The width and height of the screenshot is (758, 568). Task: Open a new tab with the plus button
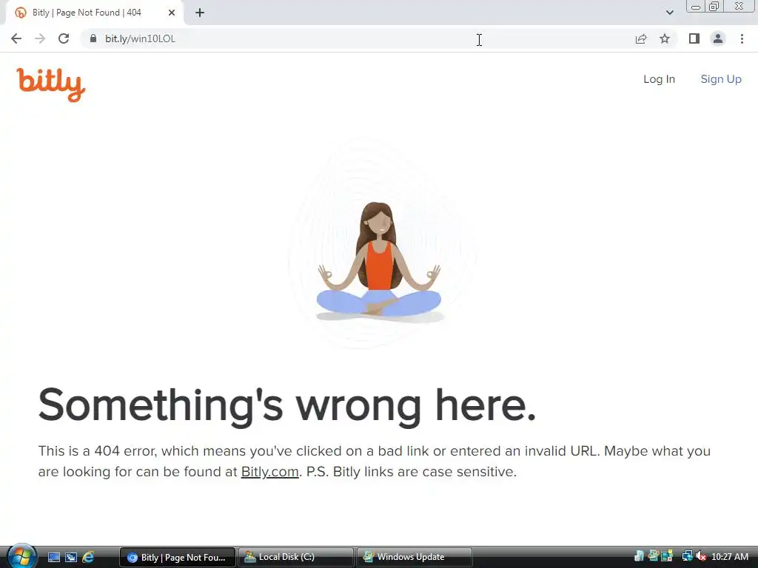[200, 13]
